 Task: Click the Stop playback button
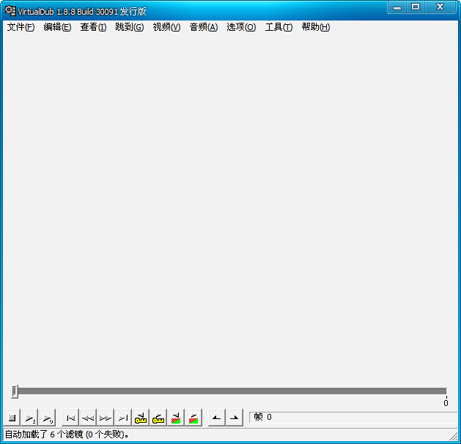(12, 418)
